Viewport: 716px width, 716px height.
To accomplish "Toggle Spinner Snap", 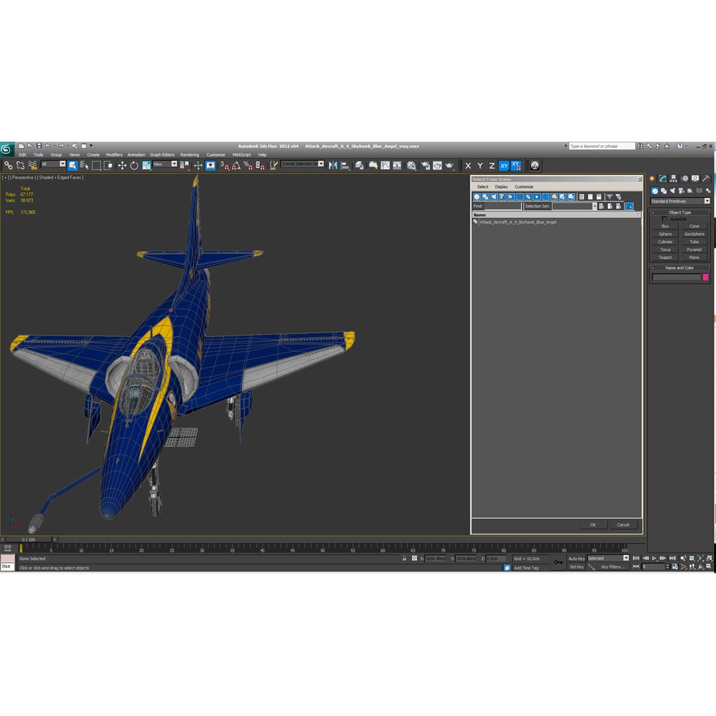I will [x=260, y=165].
